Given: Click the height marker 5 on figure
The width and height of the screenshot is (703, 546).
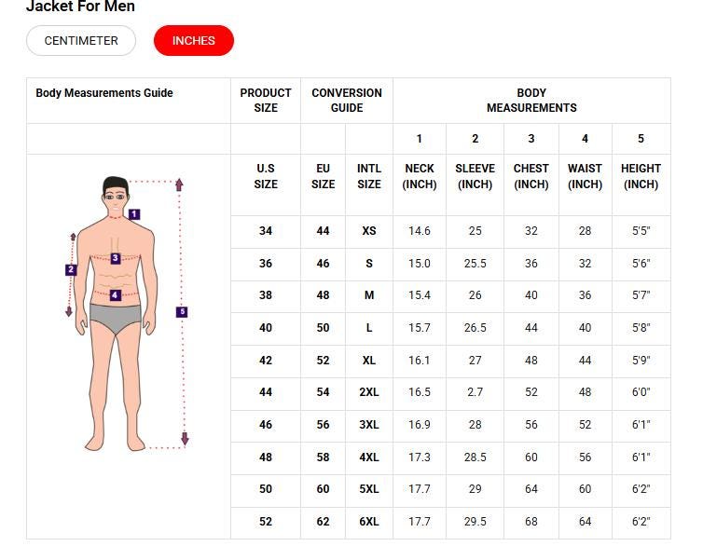Looking at the screenshot, I should coord(182,312).
